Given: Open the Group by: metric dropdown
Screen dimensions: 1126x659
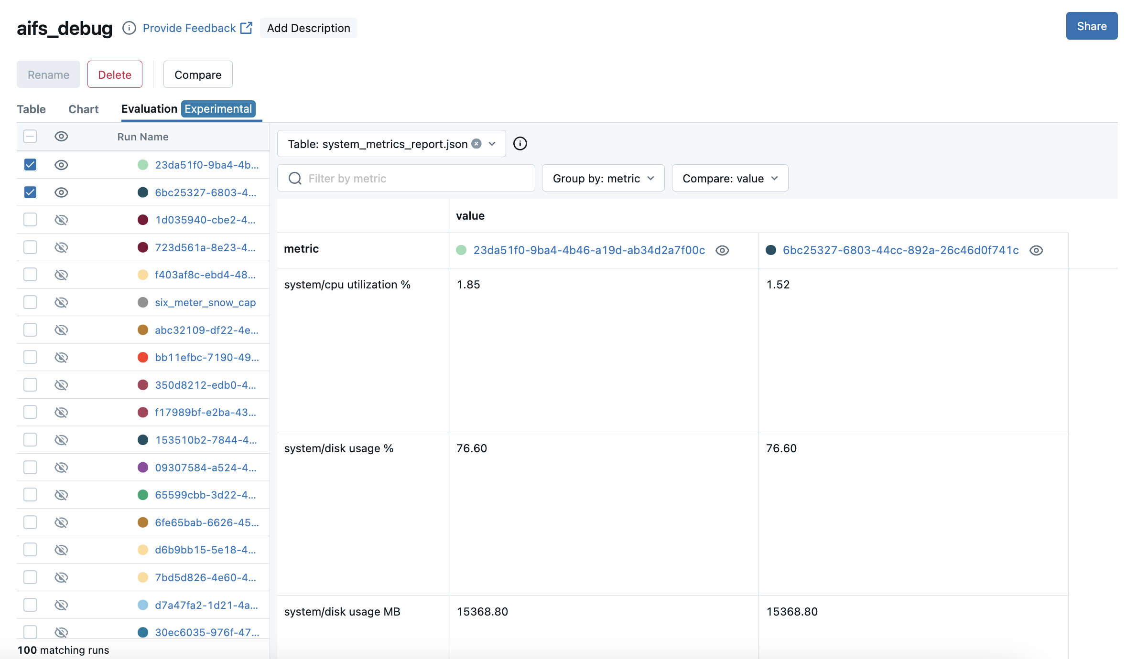Looking at the screenshot, I should tap(603, 179).
